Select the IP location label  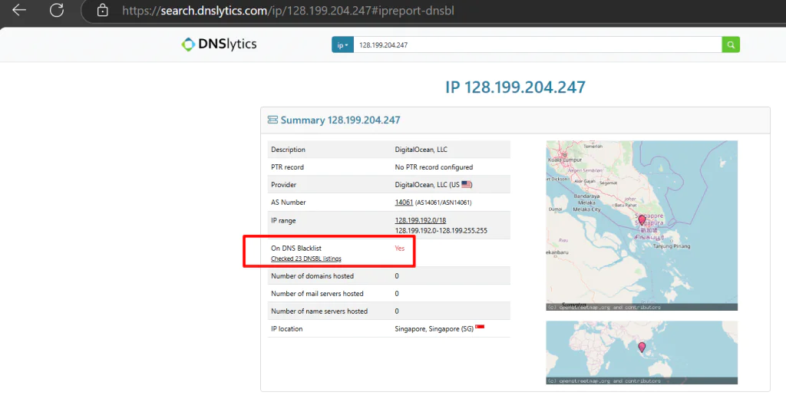287,329
